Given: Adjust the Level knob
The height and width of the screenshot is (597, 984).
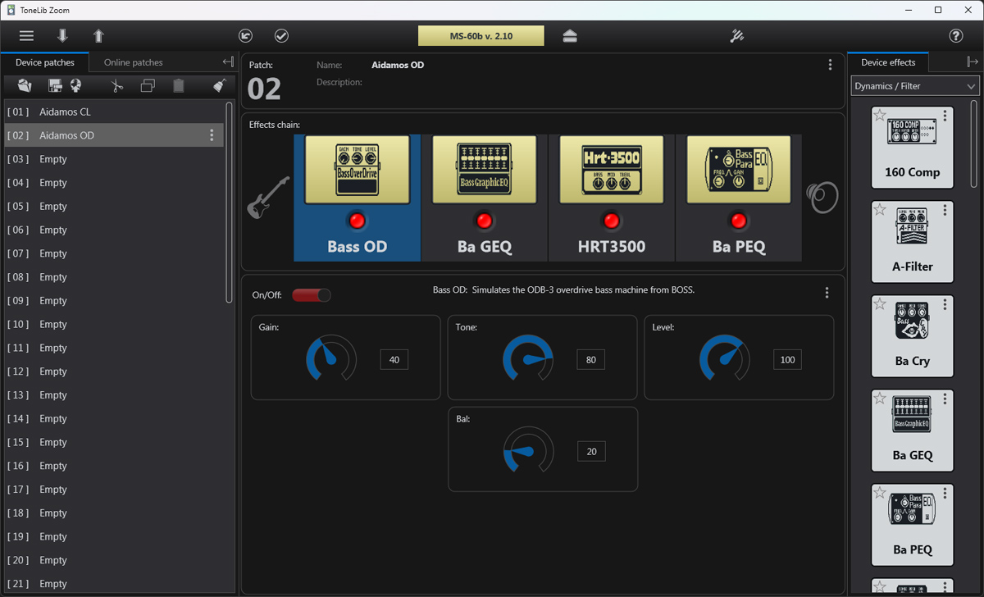Looking at the screenshot, I should pos(725,359).
